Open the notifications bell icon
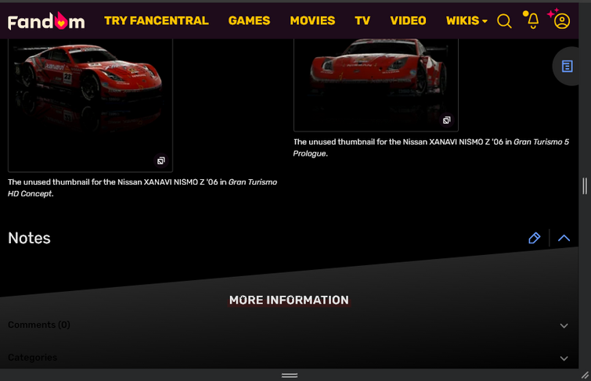The image size is (591, 381). click(532, 20)
